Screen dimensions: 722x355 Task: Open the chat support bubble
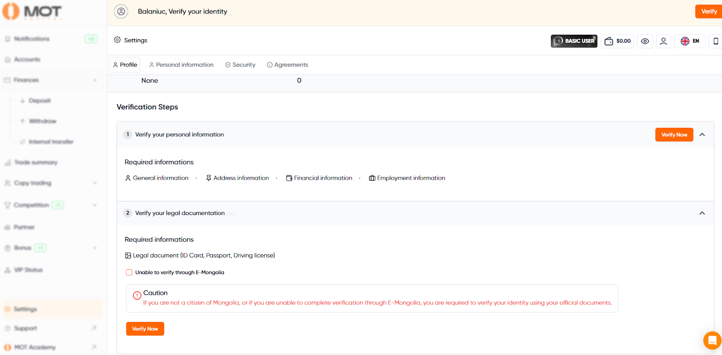coord(712,341)
